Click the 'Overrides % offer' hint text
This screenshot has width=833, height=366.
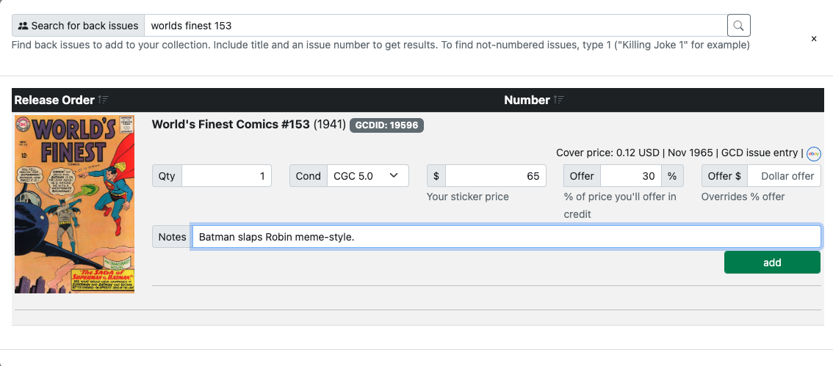pos(743,197)
